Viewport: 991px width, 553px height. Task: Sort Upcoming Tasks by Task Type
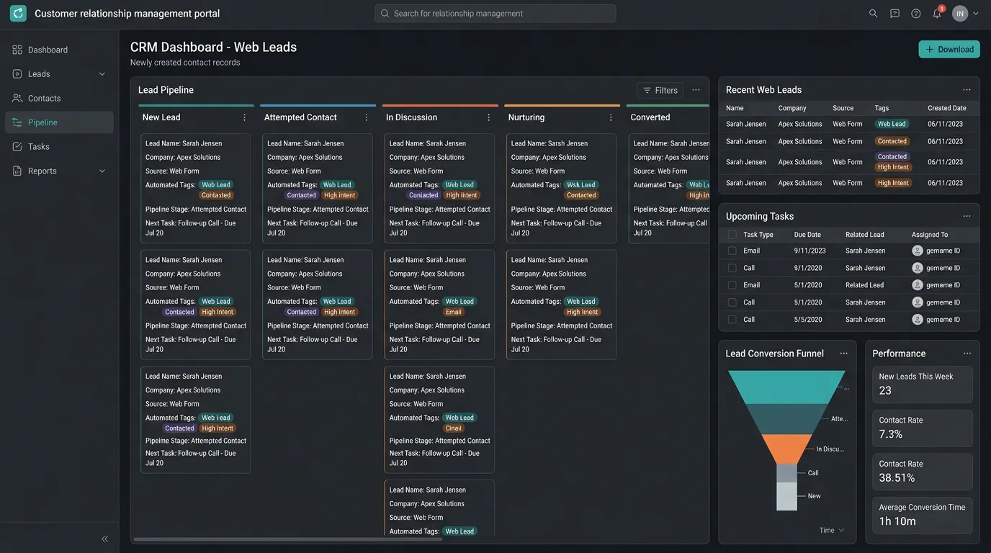[x=758, y=235]
